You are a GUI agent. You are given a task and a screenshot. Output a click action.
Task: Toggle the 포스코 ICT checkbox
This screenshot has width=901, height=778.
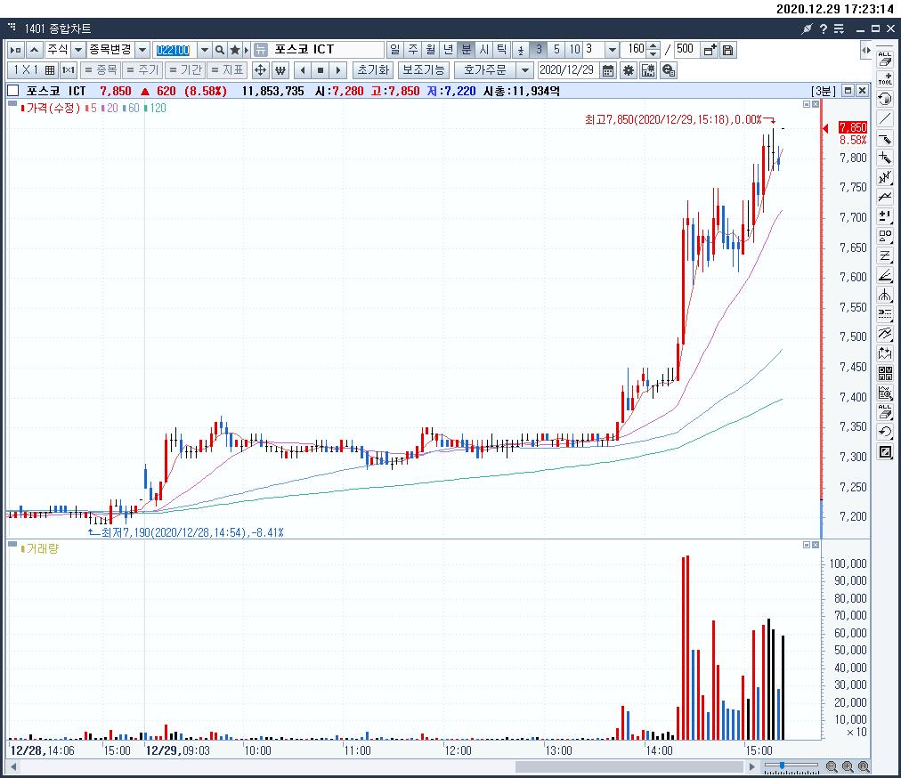(x=13, y=91)
